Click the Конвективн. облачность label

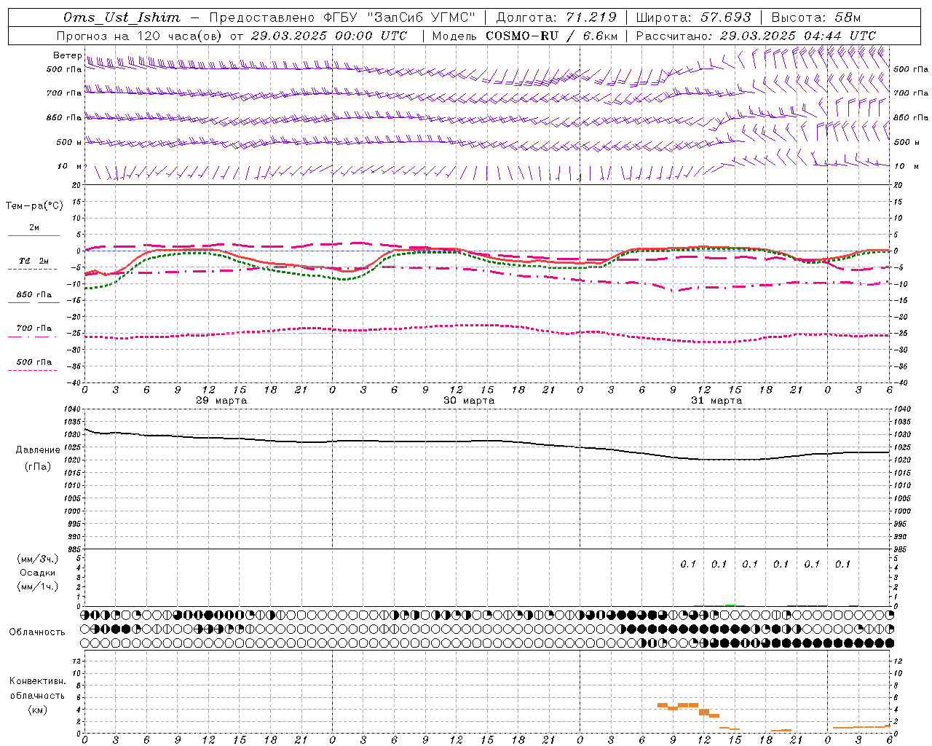click(x=38, y=688)
